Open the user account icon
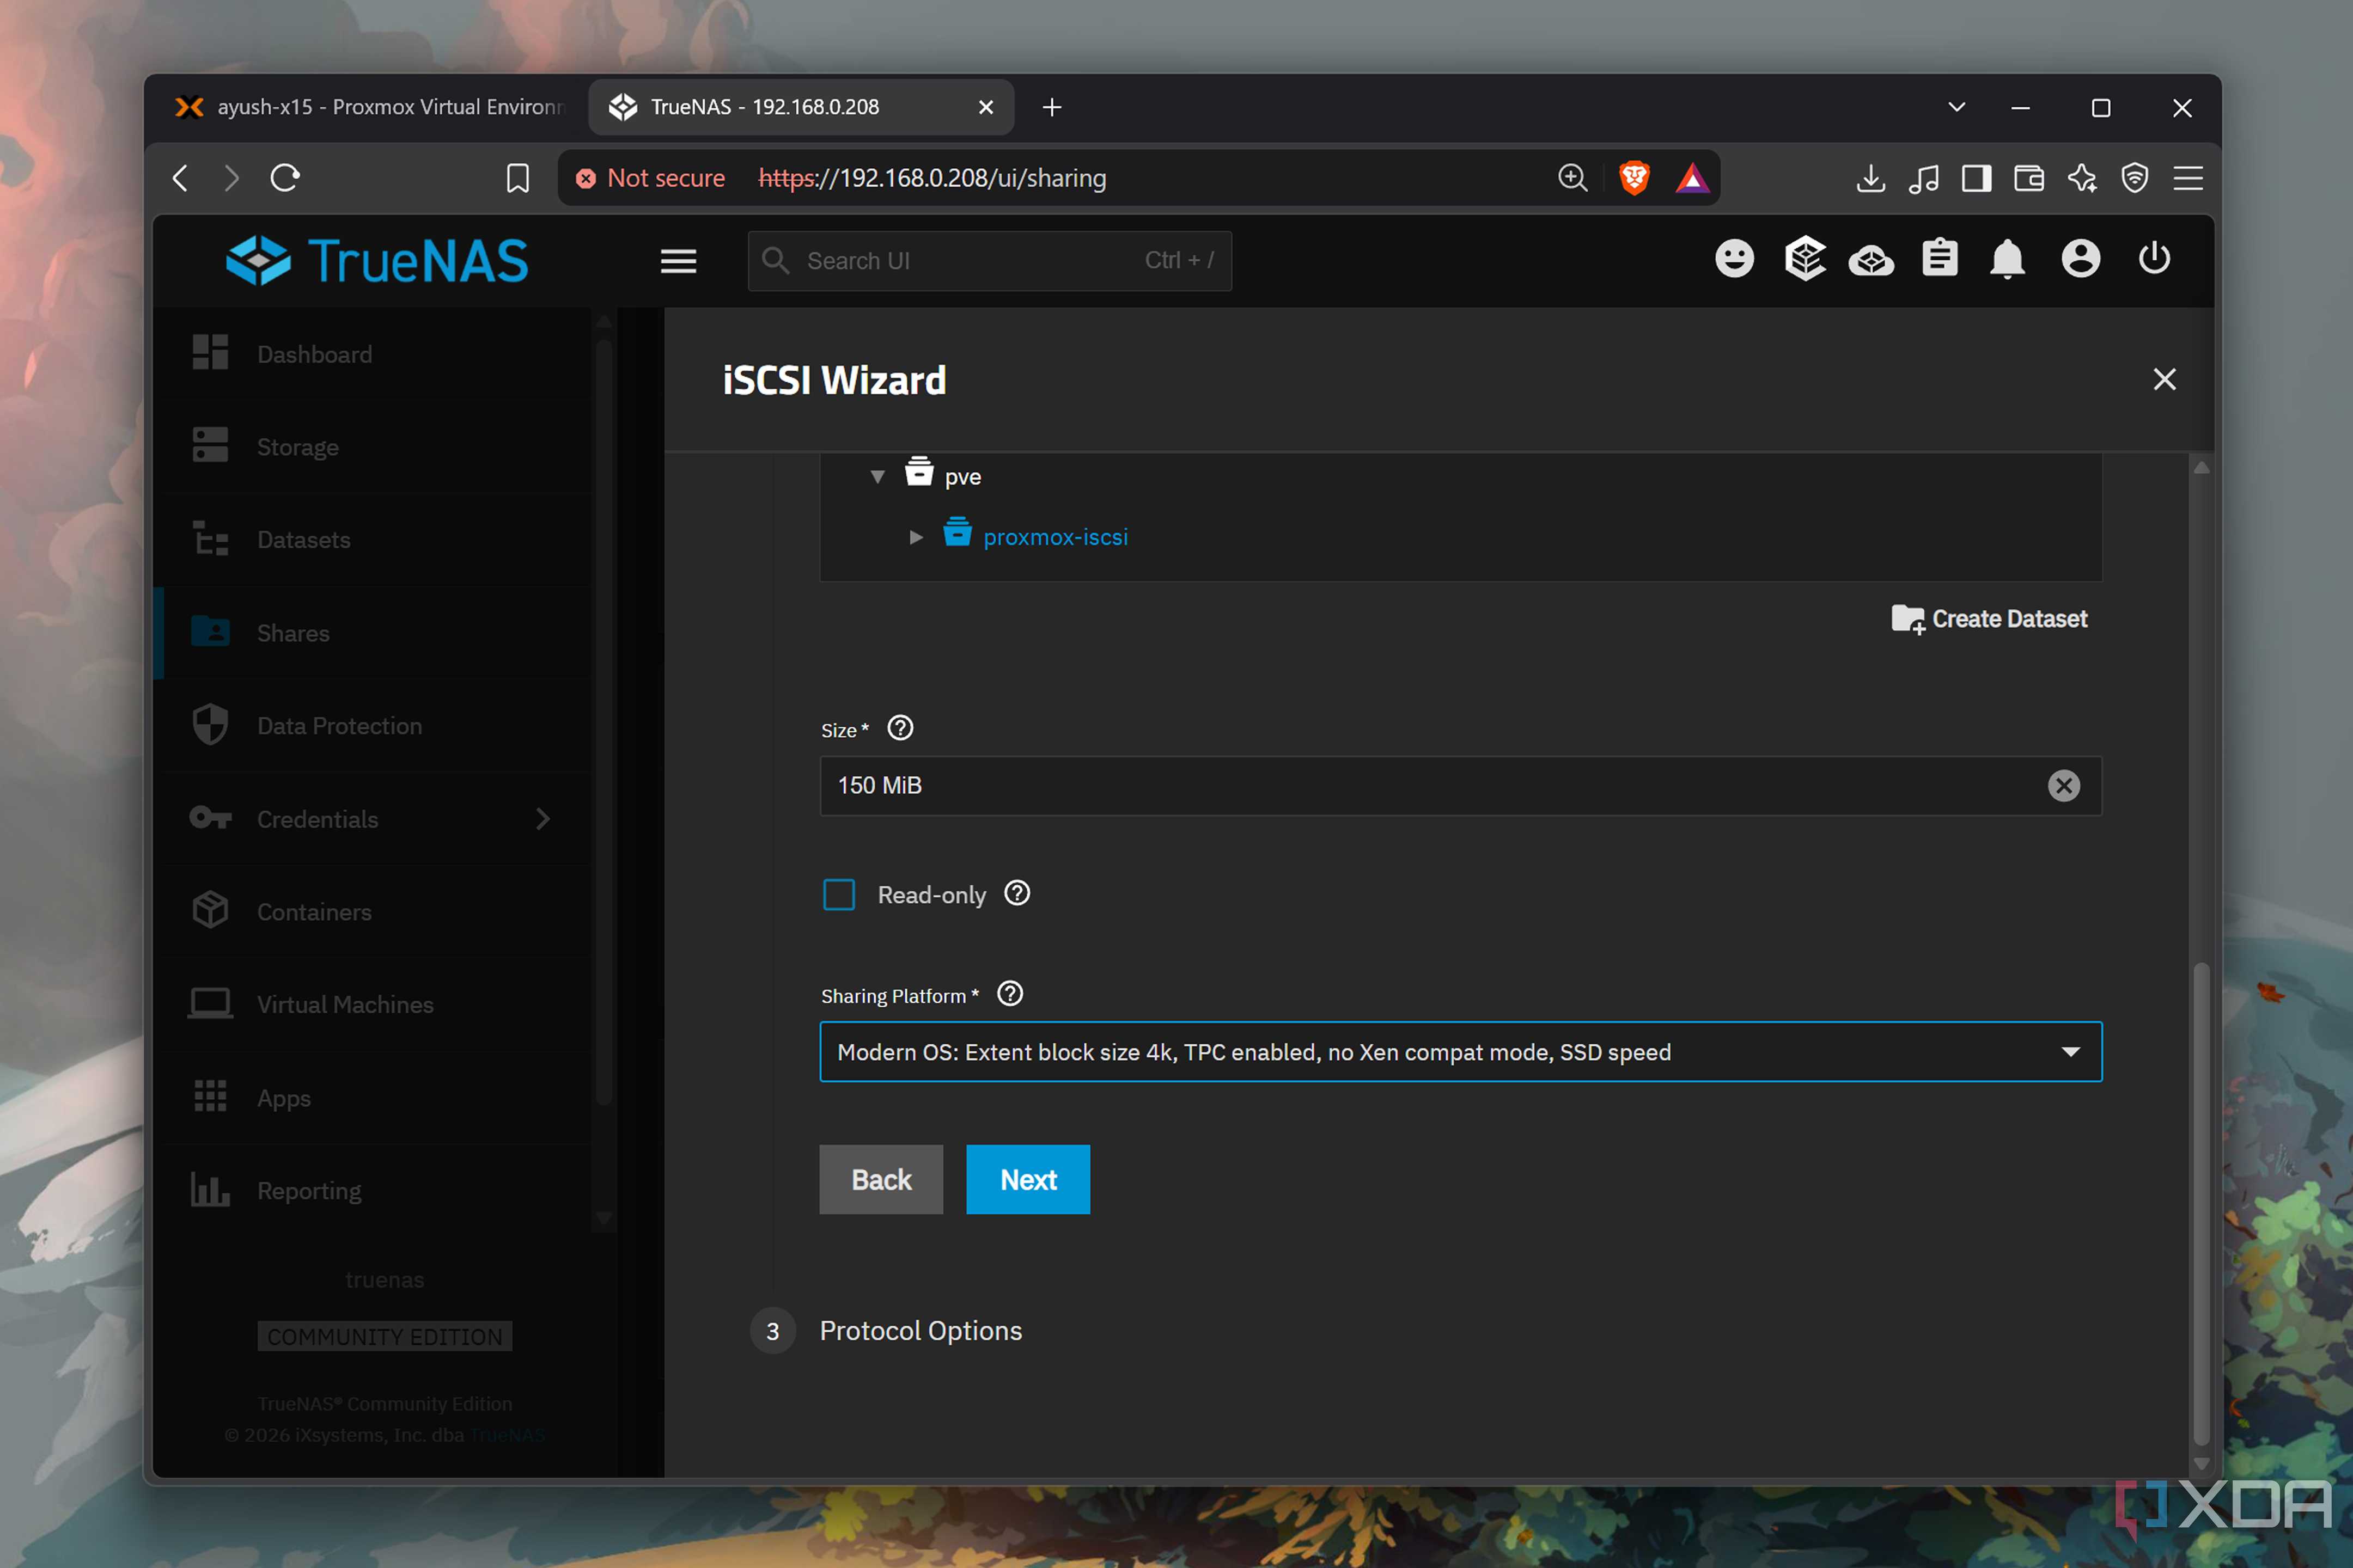Screen dimensions: 2353x1568 click(x=2080, y=259)
